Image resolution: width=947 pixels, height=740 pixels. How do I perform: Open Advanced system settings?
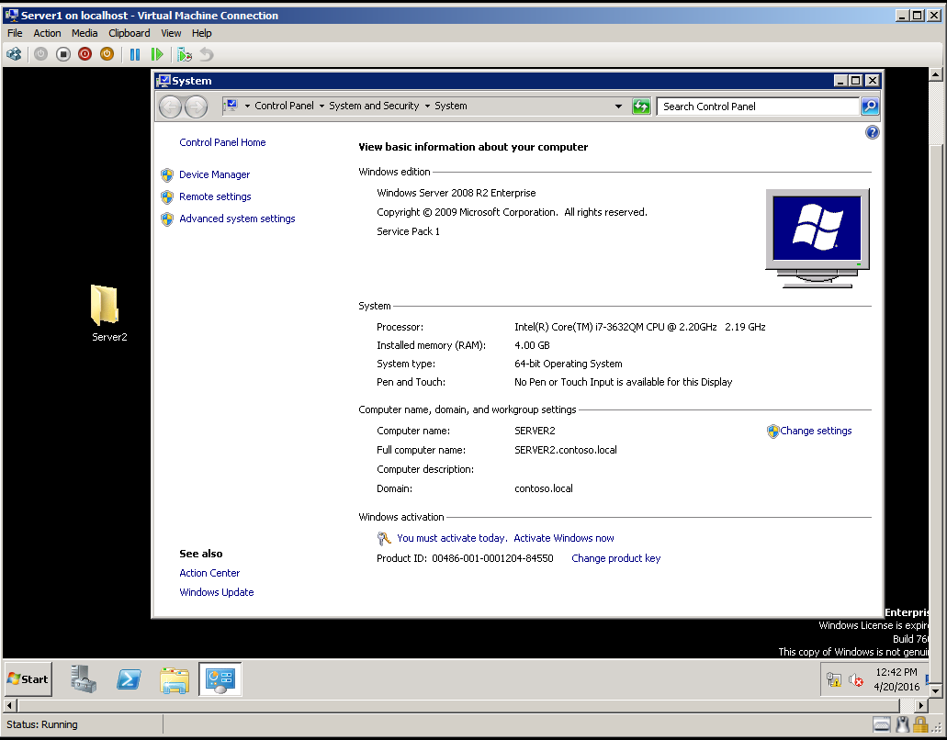[x=237, y=219]
